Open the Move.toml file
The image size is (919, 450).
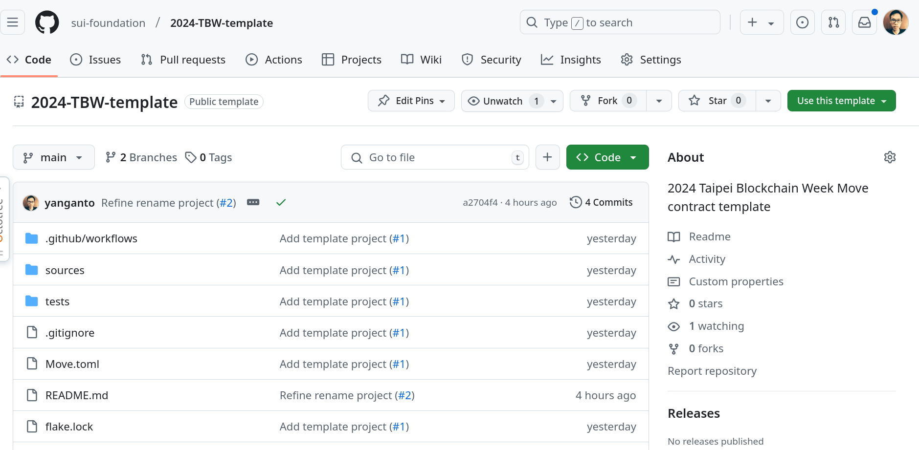point(72,364)
